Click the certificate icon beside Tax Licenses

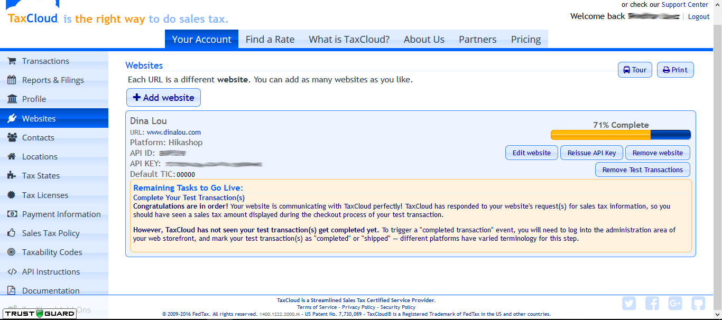pos(12,195)
